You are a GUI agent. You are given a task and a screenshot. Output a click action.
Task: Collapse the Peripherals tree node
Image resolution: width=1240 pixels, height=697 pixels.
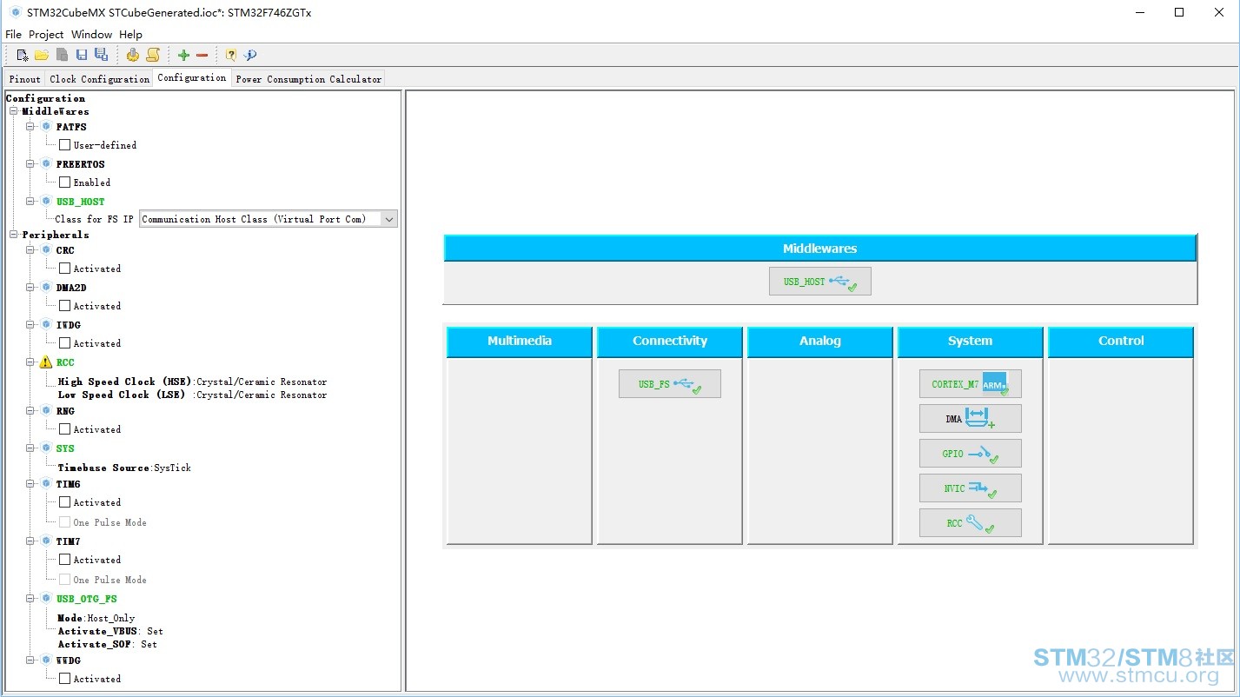[x=13, y=235]
